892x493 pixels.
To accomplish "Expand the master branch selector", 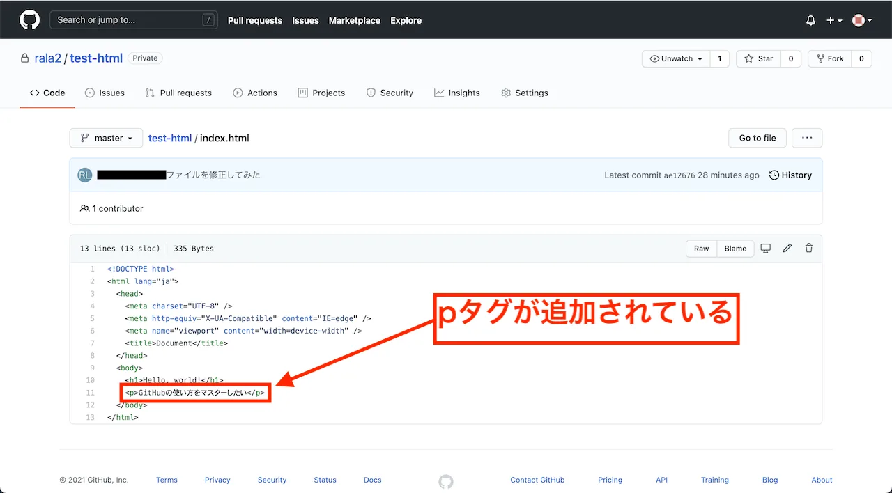I will [106, 138].
